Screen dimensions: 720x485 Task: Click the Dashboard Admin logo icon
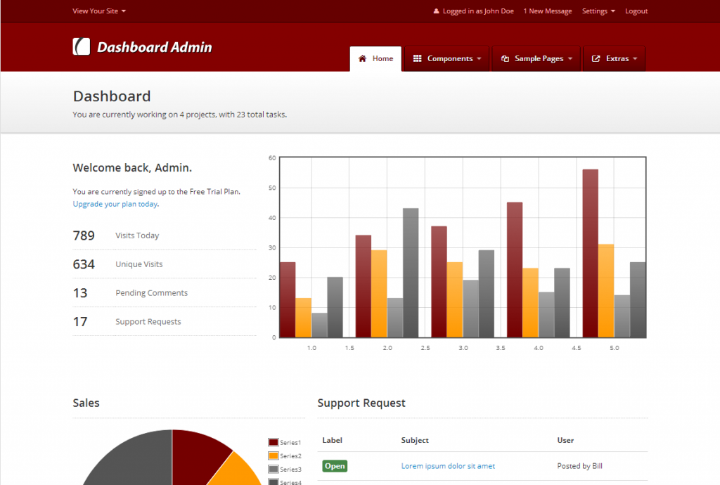[82, 46]
